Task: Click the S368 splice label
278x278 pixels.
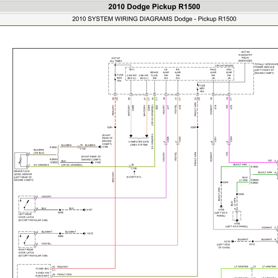Action: [x=61, y=236]
